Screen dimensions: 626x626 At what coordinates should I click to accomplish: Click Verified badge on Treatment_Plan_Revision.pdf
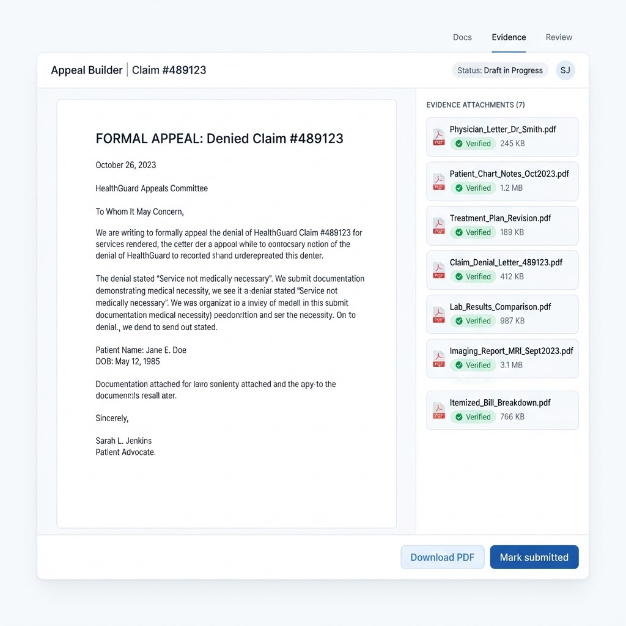pyautogui.click(x=473, y=232)
